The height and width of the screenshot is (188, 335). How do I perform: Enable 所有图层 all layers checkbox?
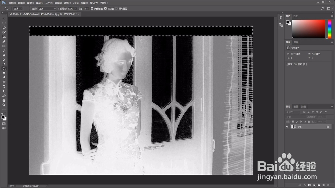[x=117, y=9]
